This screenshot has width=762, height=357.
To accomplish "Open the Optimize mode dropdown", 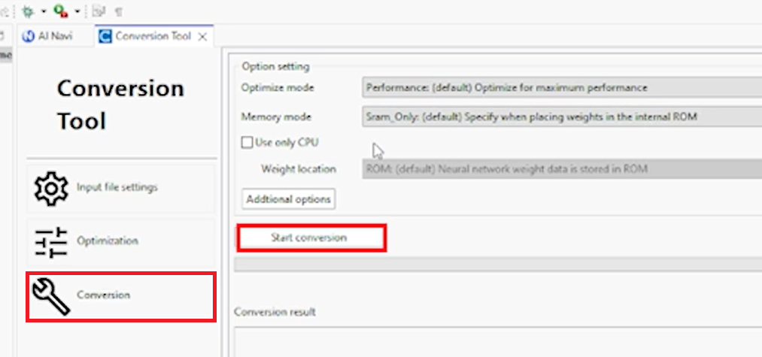I will (x=561, y=87).
